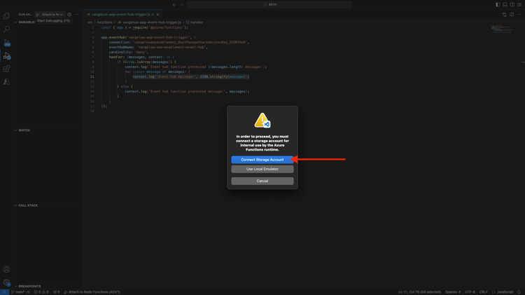This screenshot has width=525, height=295.
Task: Open launch.json with gear icon
Action: 69,15
